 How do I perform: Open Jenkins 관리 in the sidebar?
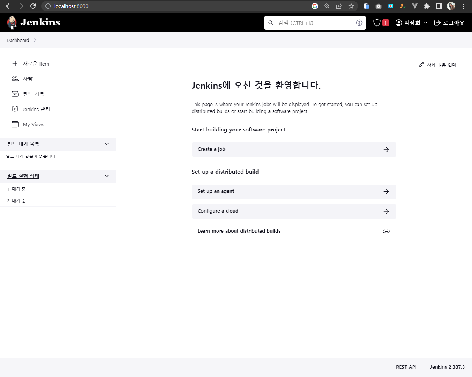(36, 109)
